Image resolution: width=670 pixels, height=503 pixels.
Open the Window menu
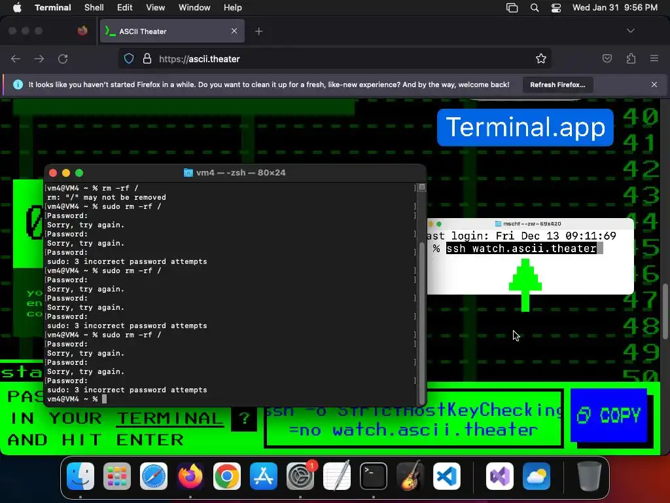coord(194,8)
